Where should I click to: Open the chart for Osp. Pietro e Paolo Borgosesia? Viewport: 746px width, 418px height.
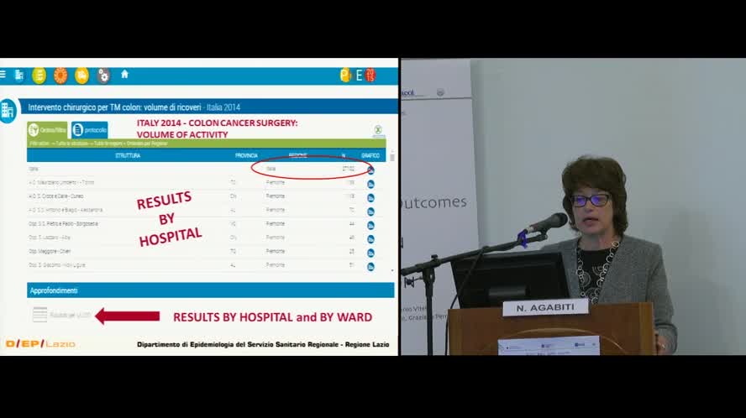click(x=370, y=225)
